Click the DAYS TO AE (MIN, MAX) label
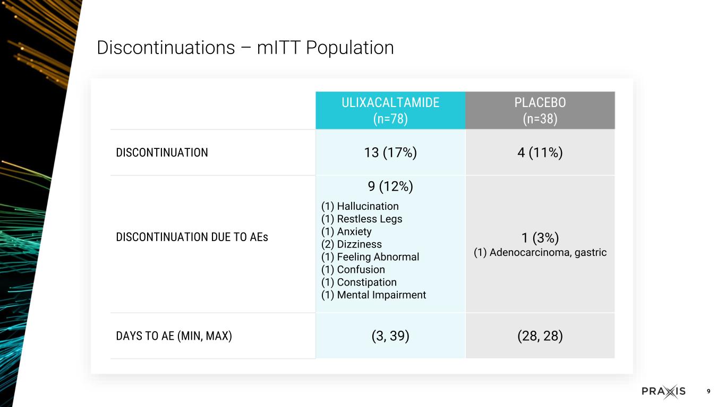Viewport: 725px width, 407px height. click(174, 336)
